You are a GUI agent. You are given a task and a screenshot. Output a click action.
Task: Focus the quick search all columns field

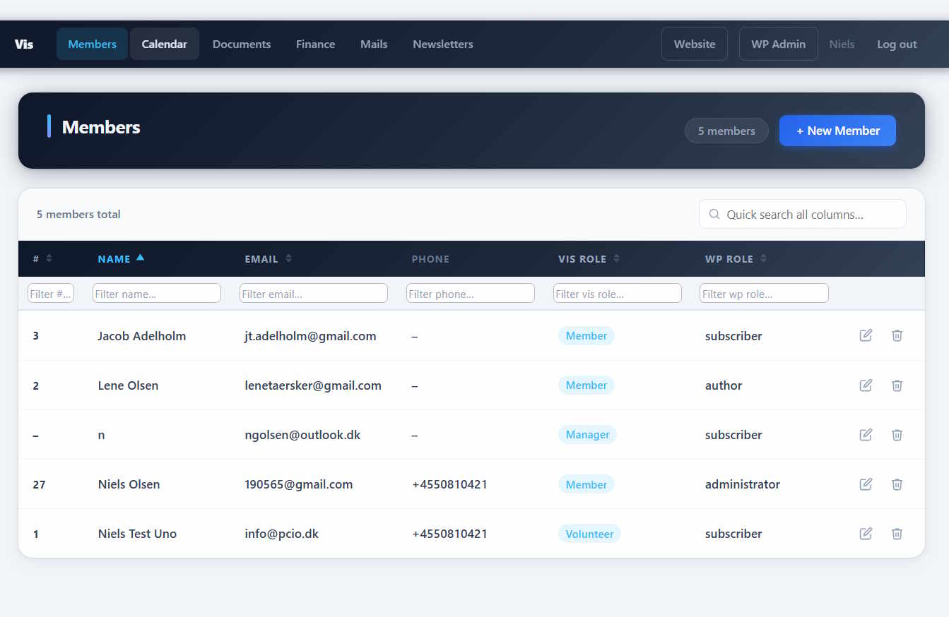pos(803,214)
